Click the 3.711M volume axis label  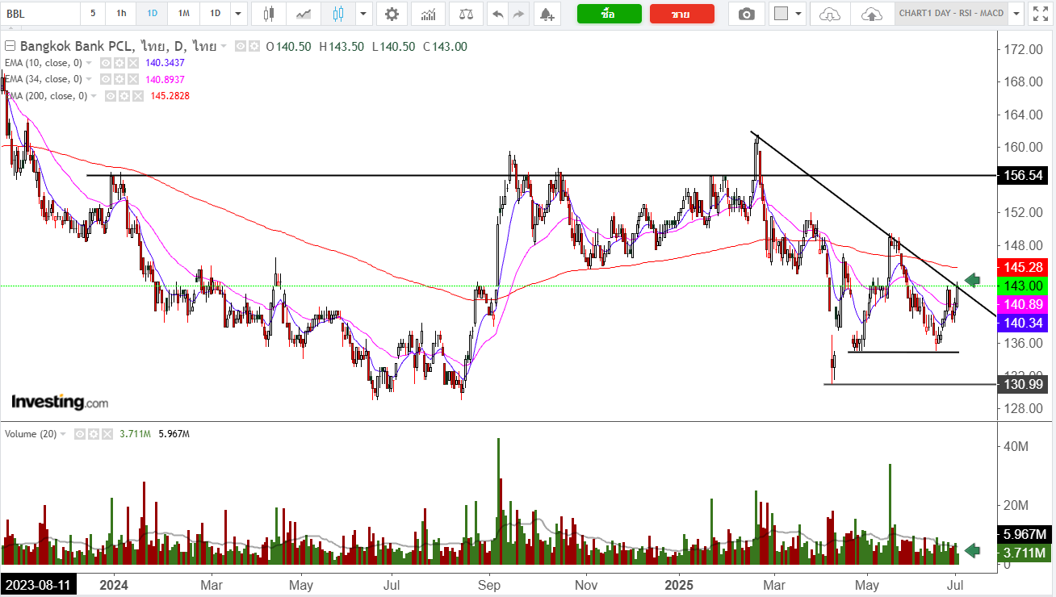coord(1025,553)
